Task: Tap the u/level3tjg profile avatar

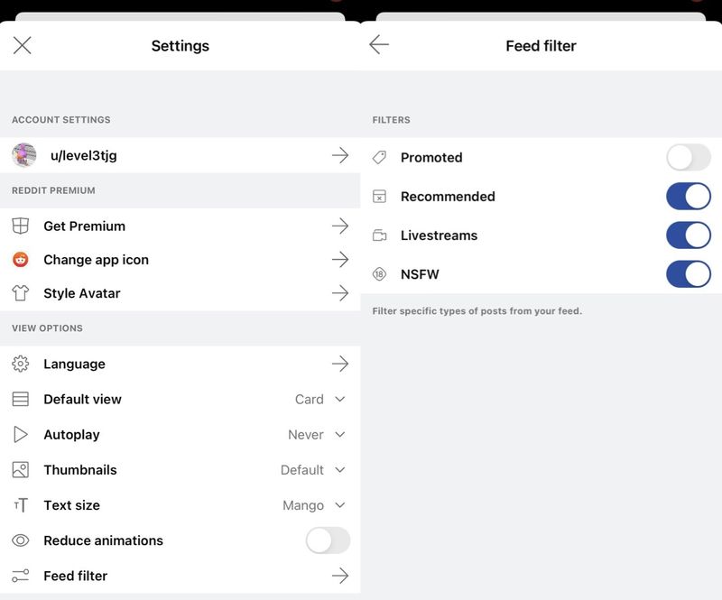Action: (24, 155)
